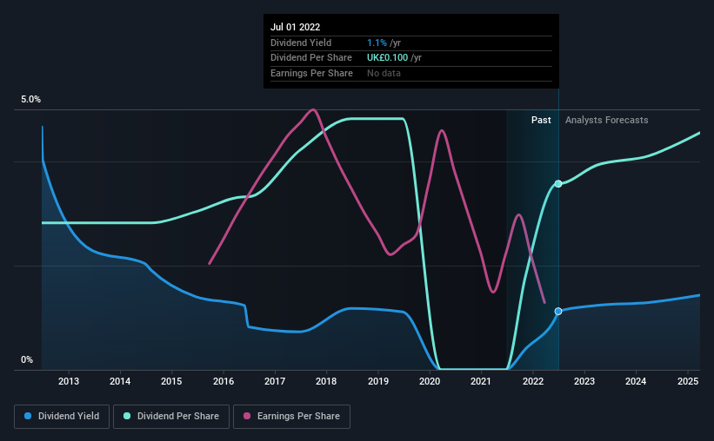Select the 2022 x-axis label

click(533, 381)
